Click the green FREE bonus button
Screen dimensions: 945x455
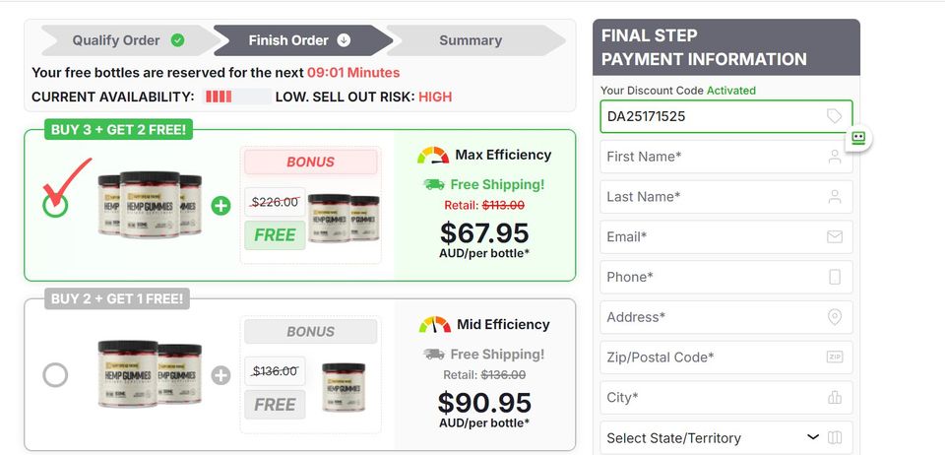click(x=275, y=235)
